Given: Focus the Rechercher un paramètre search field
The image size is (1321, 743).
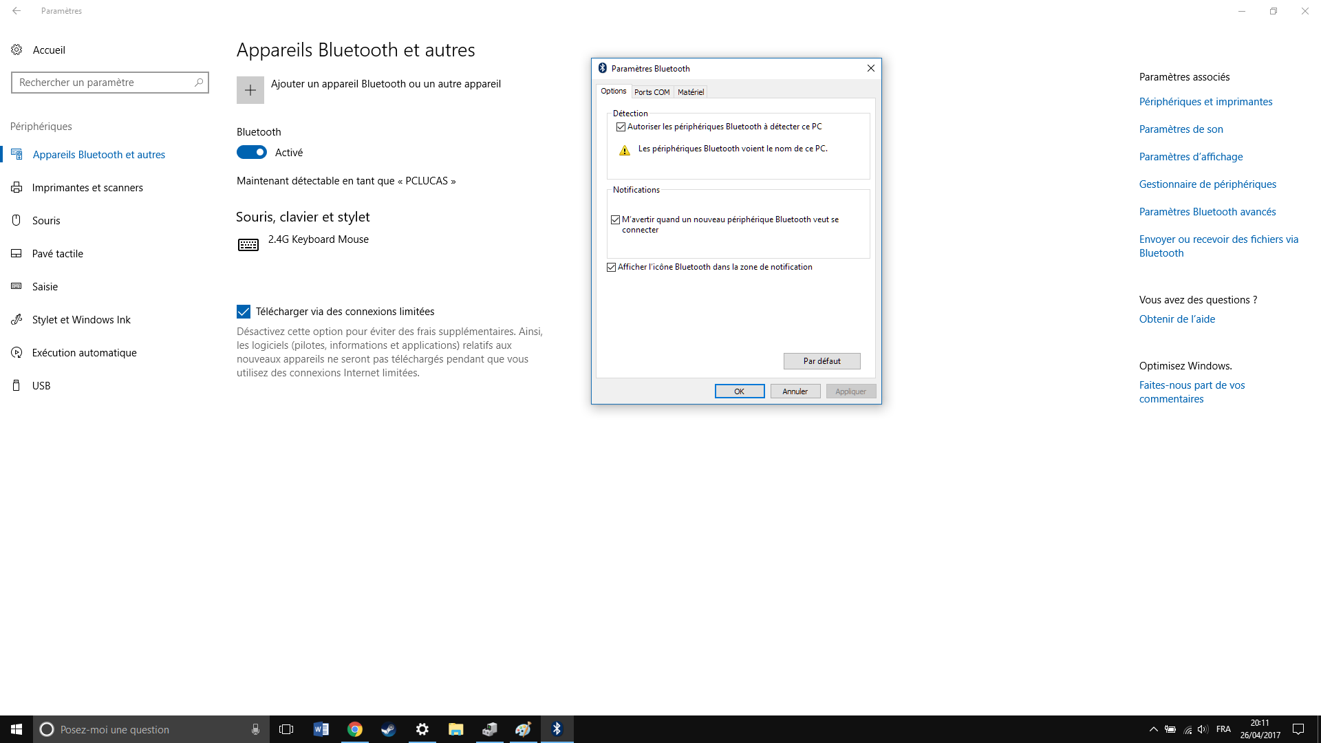Looking at the screenshot, I should click(110, 83).
